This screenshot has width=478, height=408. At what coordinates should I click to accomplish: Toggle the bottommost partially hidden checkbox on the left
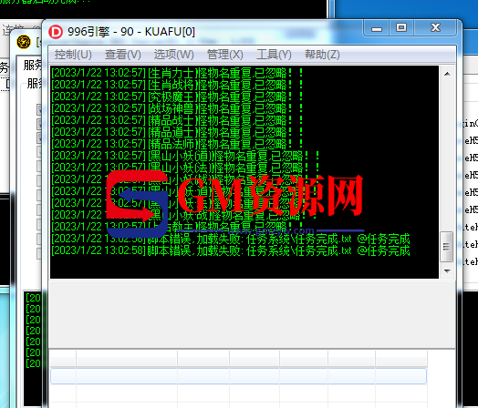point(39,253)
